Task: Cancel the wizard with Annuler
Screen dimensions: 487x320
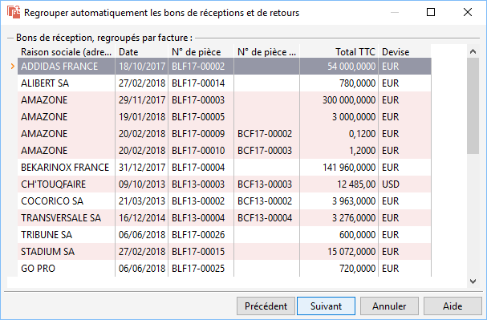Action: [x=389, y=306]
